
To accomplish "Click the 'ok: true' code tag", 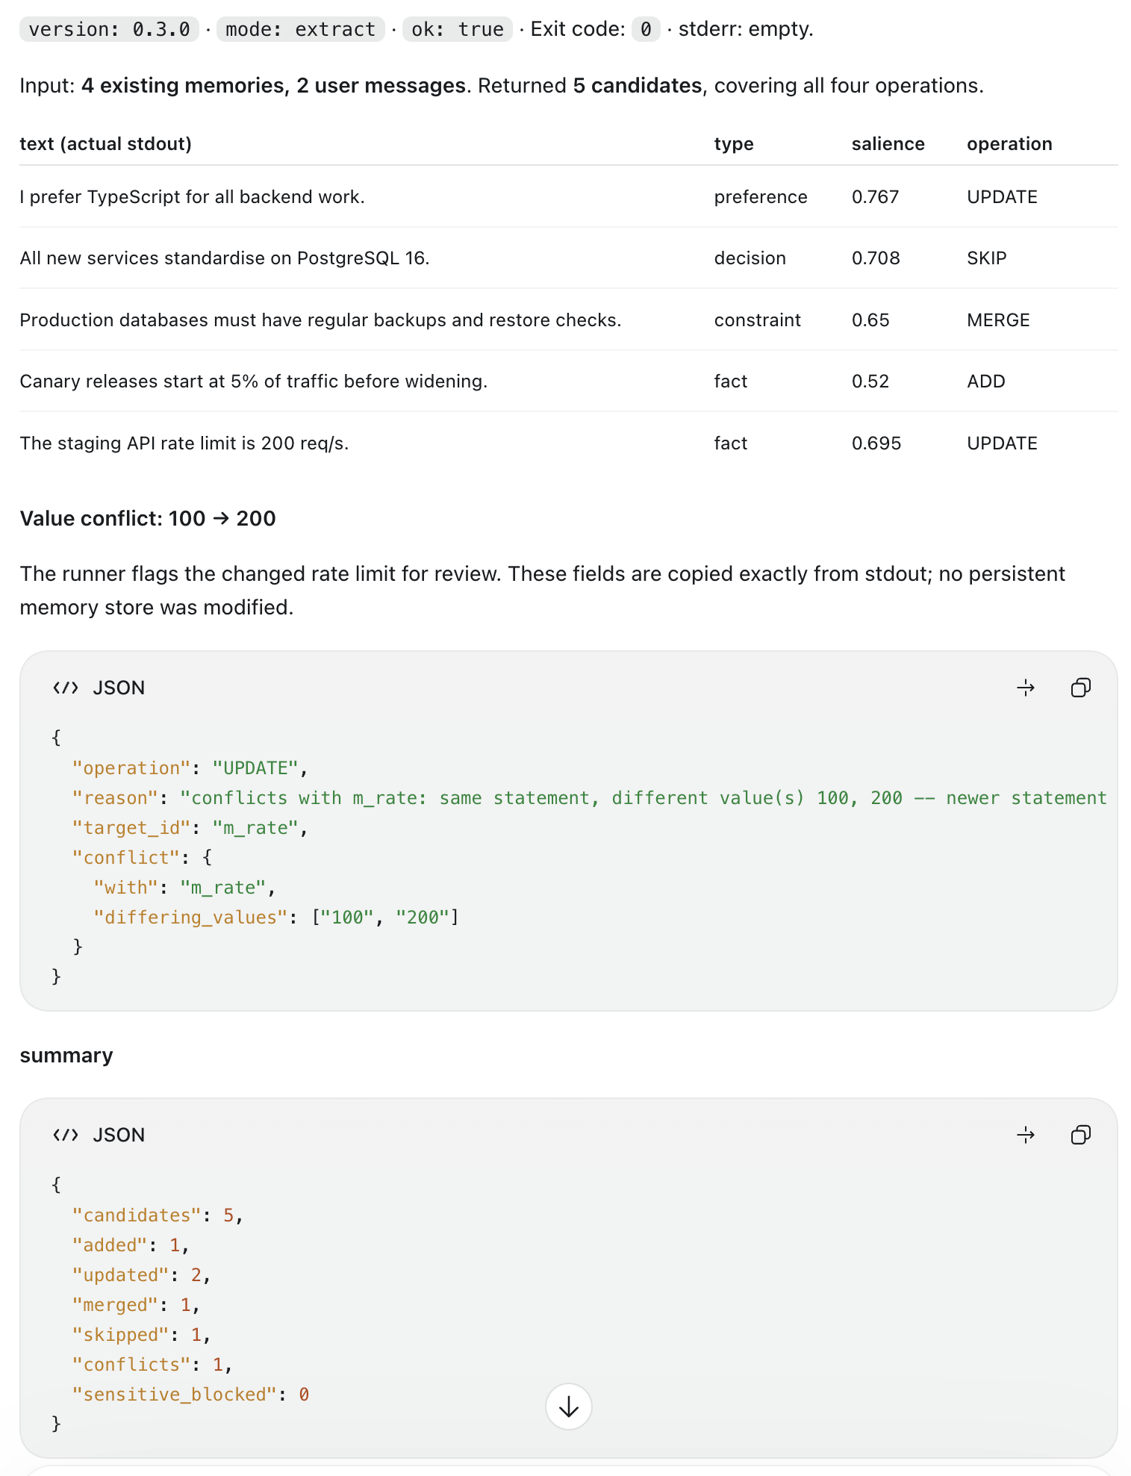I will [458, 29].
